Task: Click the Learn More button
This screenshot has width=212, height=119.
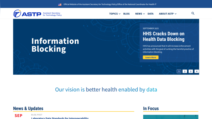Action: [151, 57]
